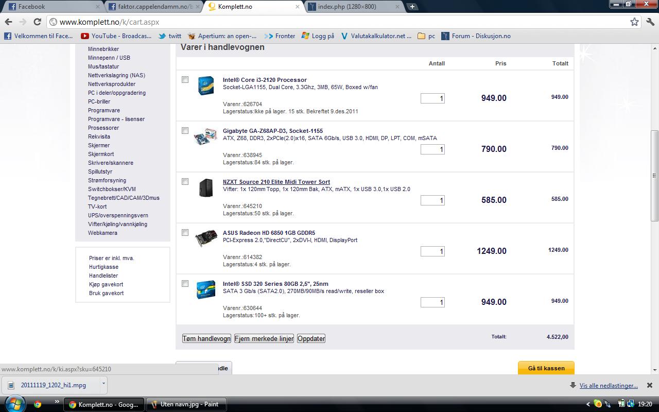Screen dimensions: 659x412
Task: Close the first Facebook tab
Action: [x=97, y=7]
